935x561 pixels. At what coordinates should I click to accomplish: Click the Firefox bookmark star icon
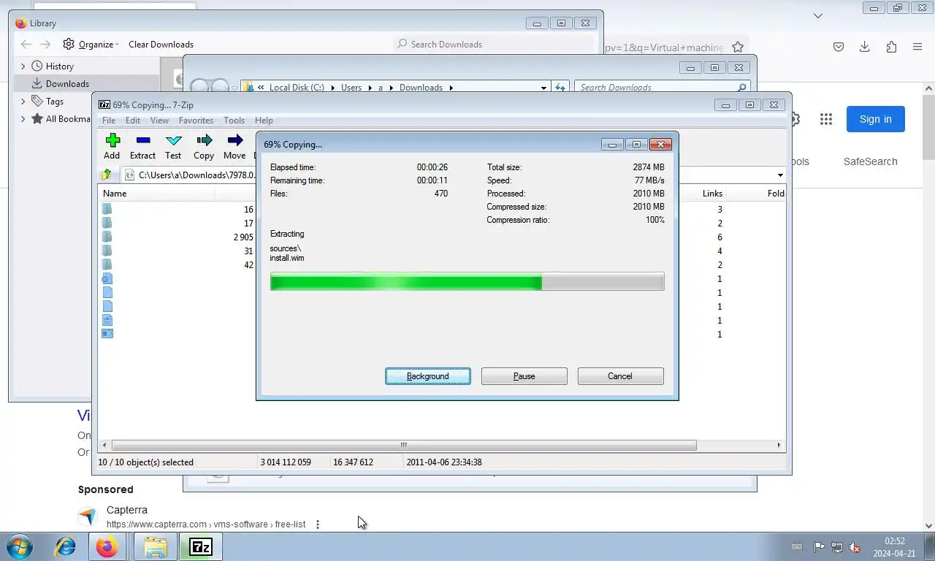pos(738,47)
